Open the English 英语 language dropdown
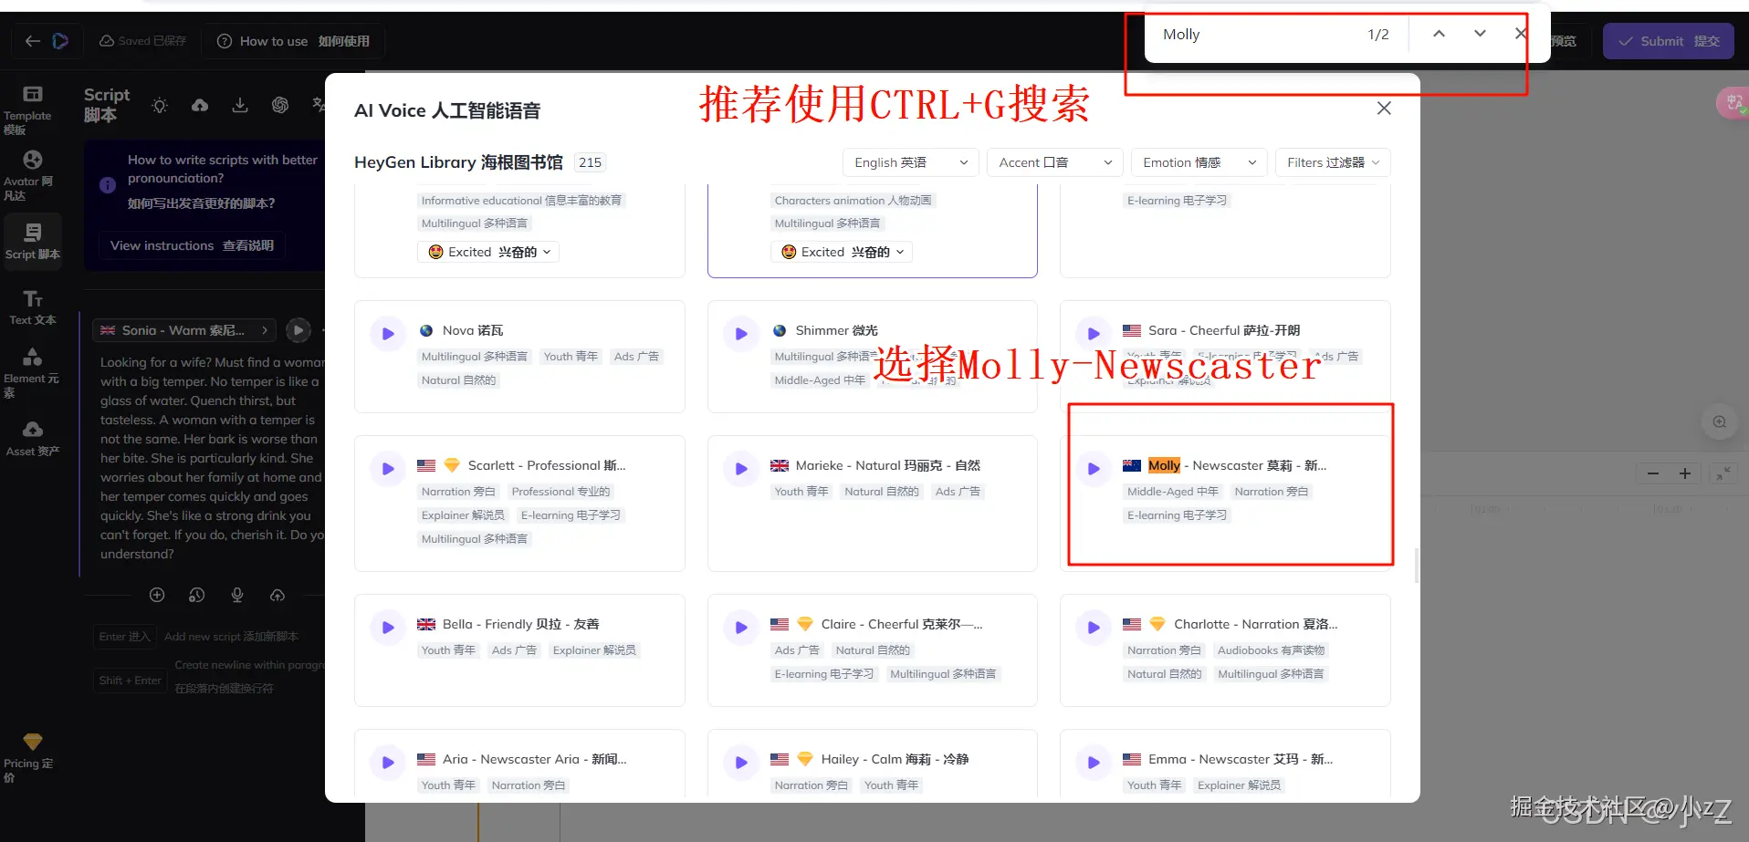This screenshot has height=842, width=1749. pos(909,161)
